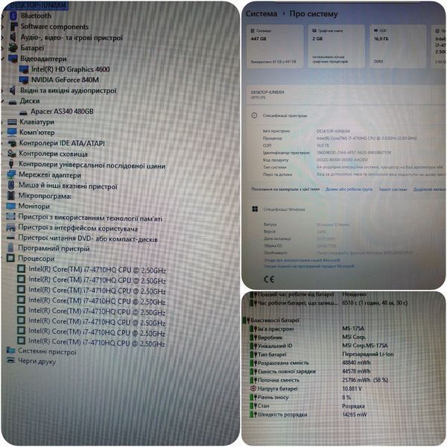Click the USB plug icon for Контролери універсальної послідовної шини

pos(11,164)
